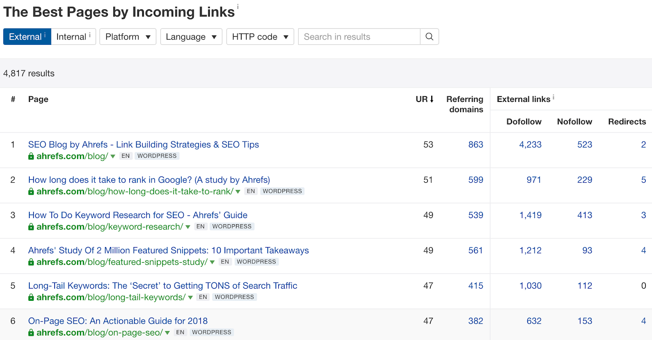Click nofollow count 93
This screenshot has width=652, height=340.
point(587,250)
